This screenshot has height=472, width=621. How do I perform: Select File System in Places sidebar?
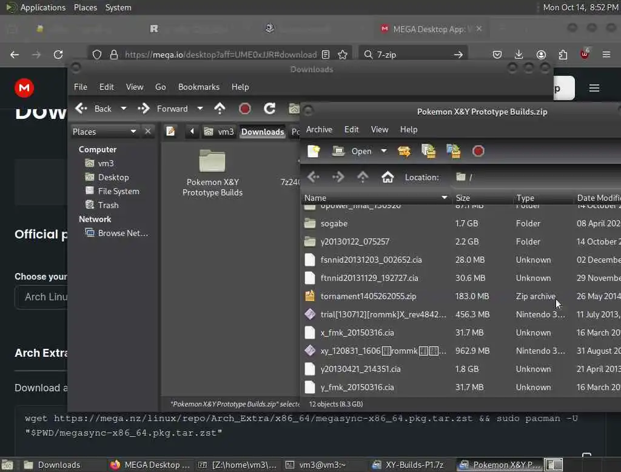coord(112,191)
